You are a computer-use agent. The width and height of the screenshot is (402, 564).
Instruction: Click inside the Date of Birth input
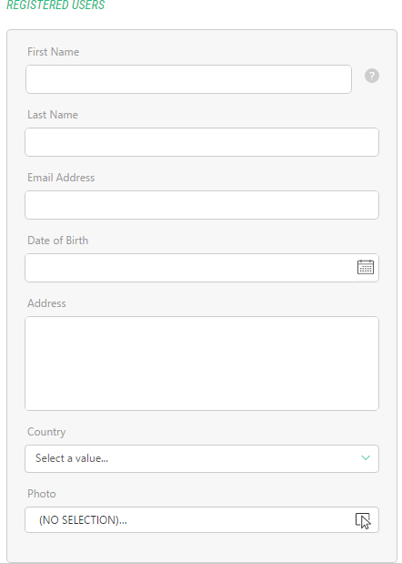tap(190, 268)
